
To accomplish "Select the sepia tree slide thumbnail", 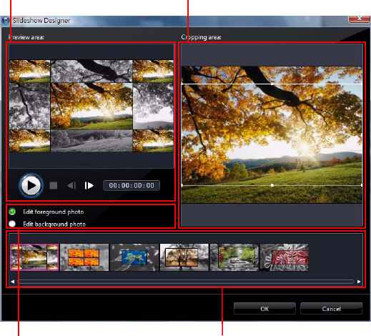I will click(184, 257).
